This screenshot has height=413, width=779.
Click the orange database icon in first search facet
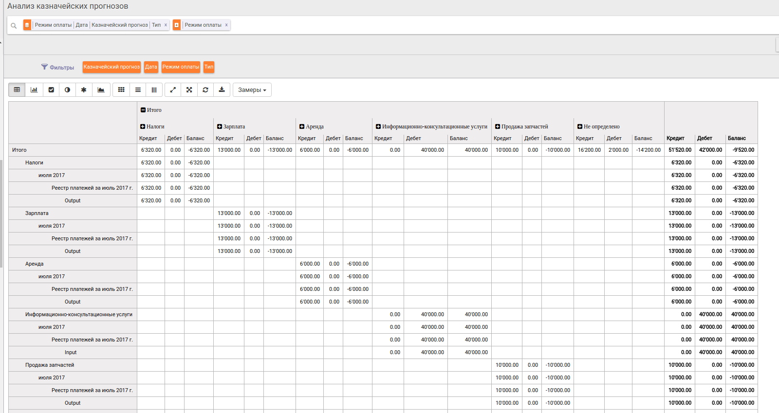(x=27, y=25)
